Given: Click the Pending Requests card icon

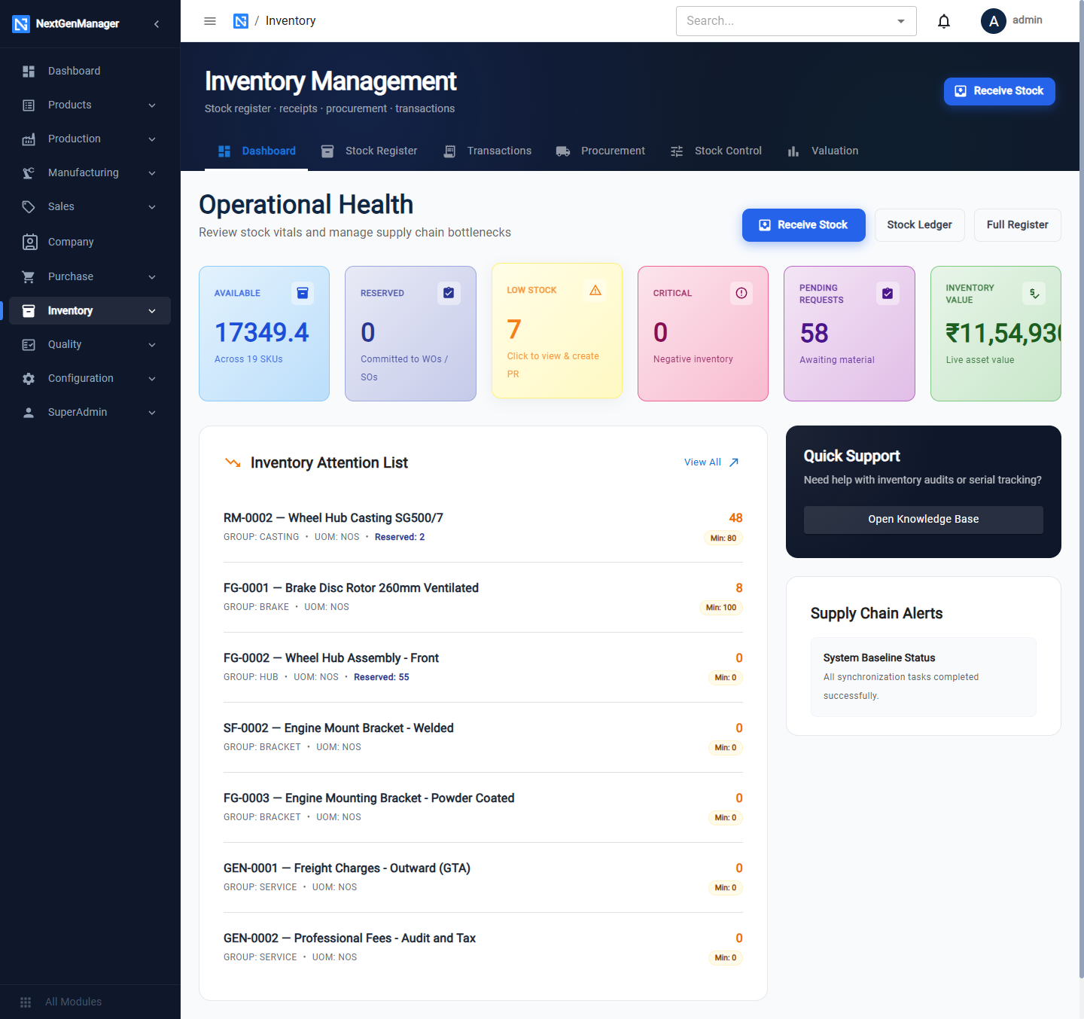Looking at the screenshot, I should (888, 294).
